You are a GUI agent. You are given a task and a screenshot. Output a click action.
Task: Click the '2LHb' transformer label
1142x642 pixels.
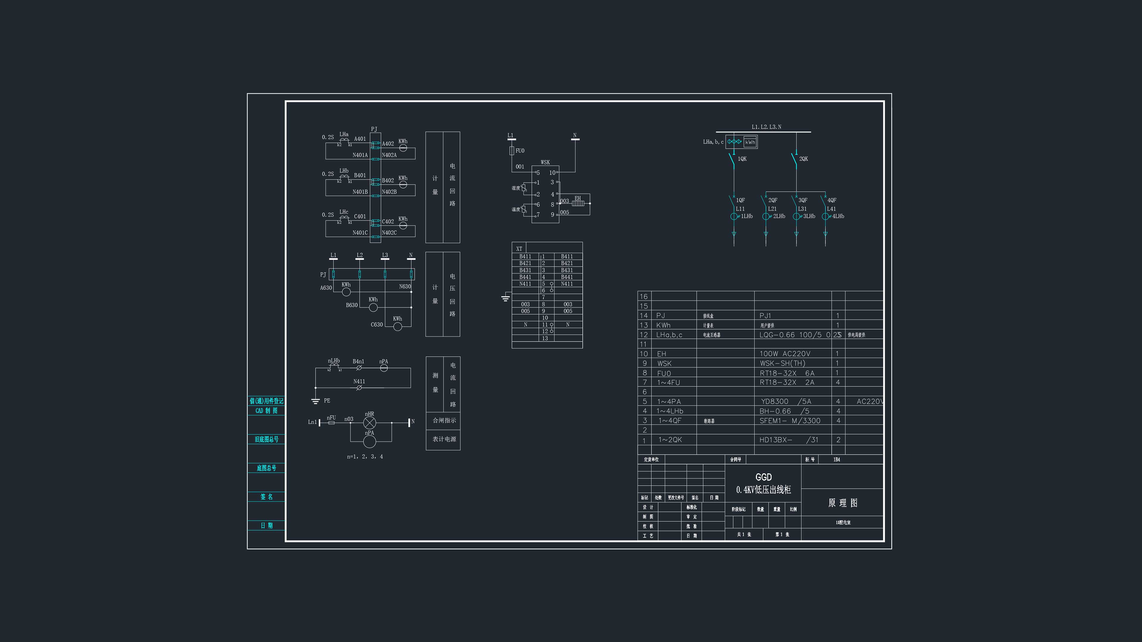point(779,216)
